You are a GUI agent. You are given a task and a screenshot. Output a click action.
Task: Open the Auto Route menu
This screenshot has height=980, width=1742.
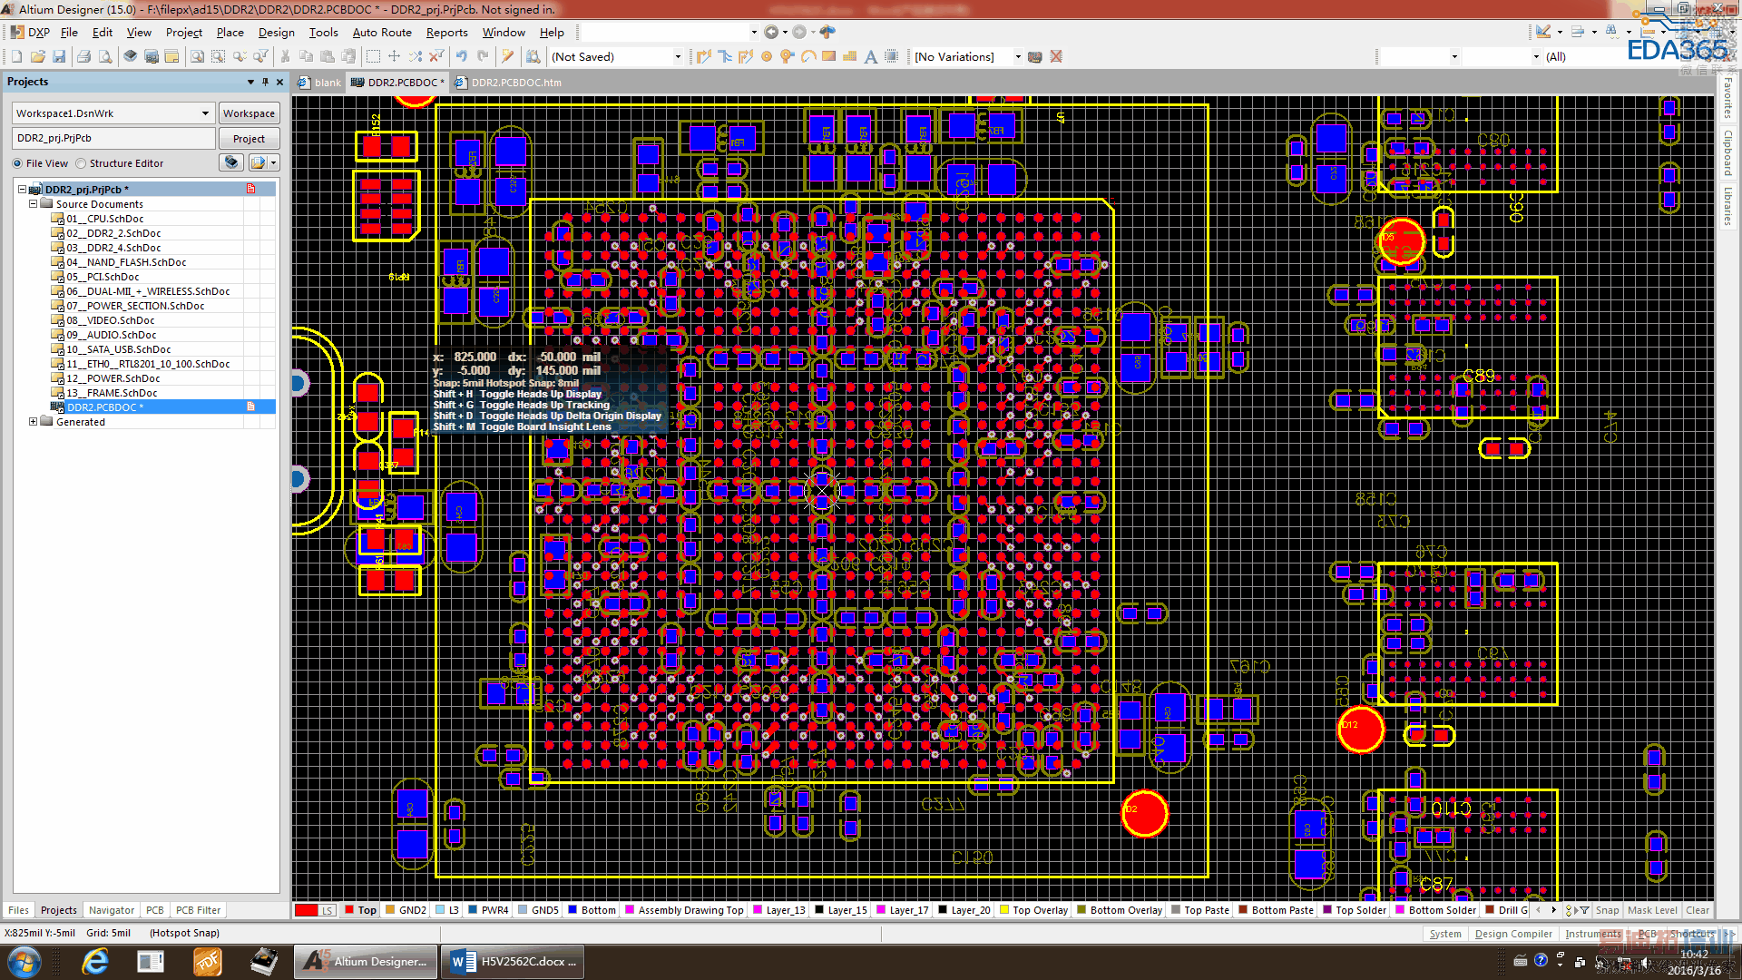click(x=381, y=32)
